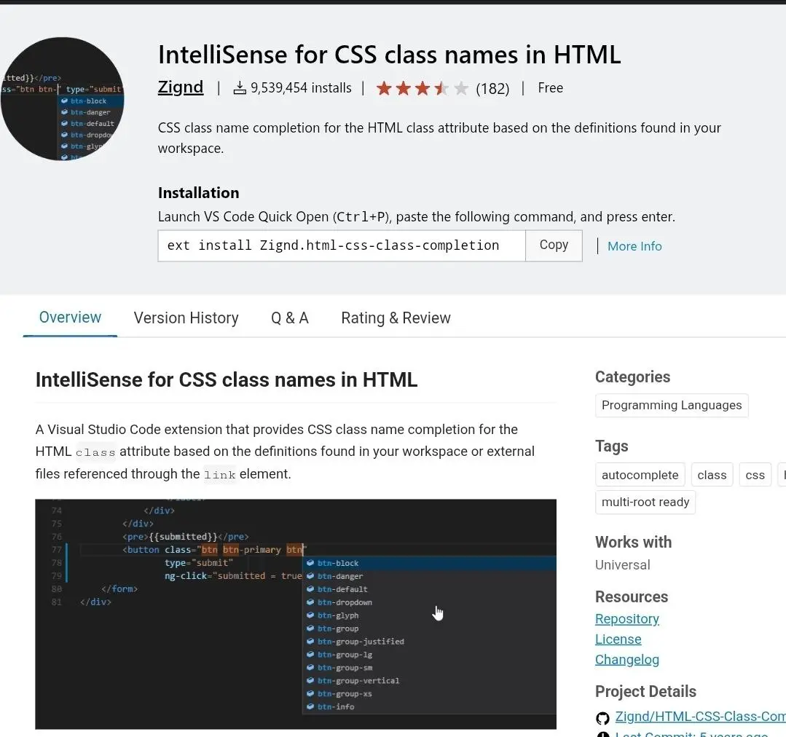Select the autocomplete tag
The width and height of the screenshot is (786, 737).
tap(640, 474)
